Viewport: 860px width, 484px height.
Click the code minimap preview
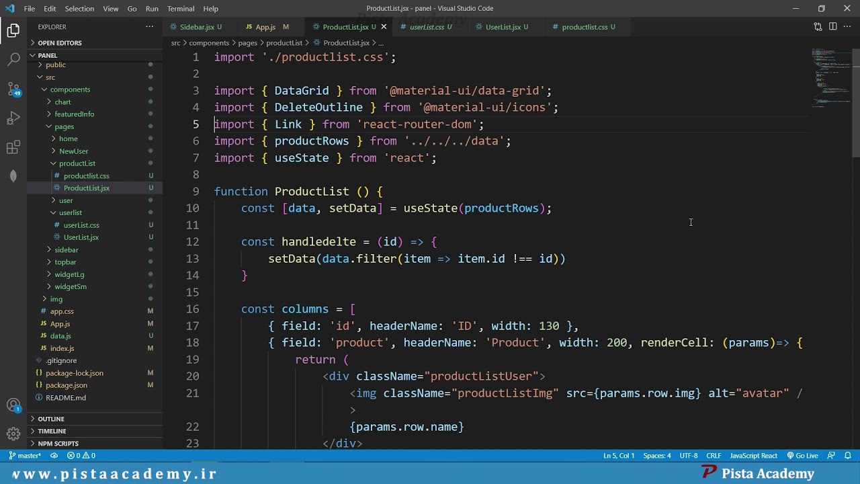coord(830,78)
